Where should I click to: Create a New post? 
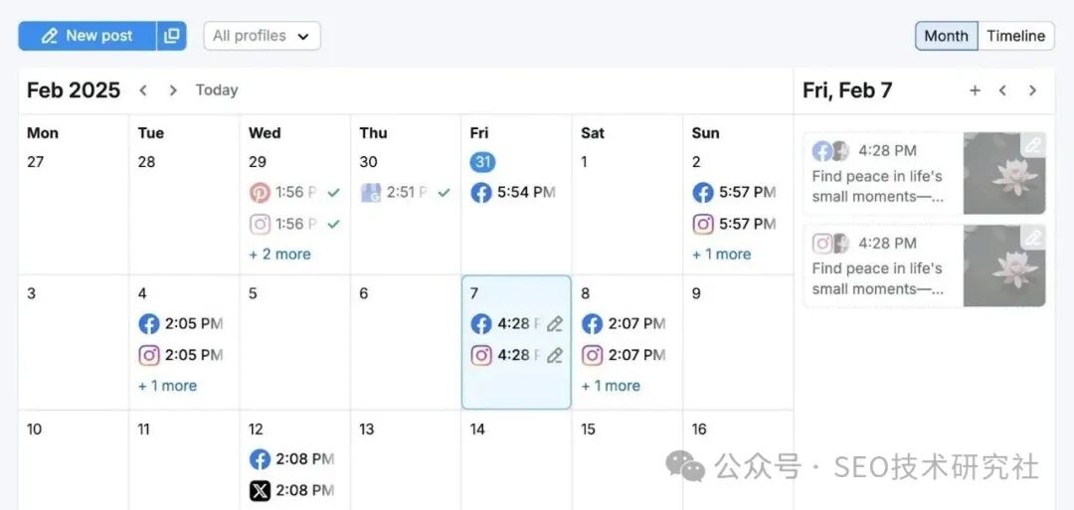(88, 36)
